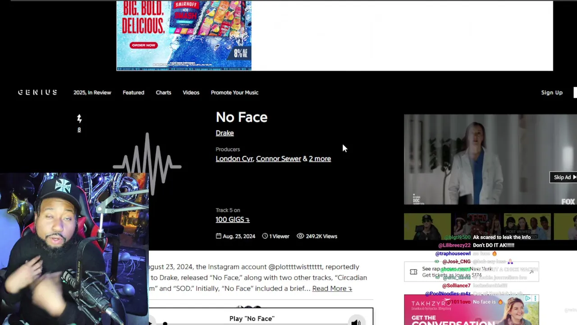Click the soundwave placeholder cover art
Screen dimensions: 577x325
click(147, 165)
